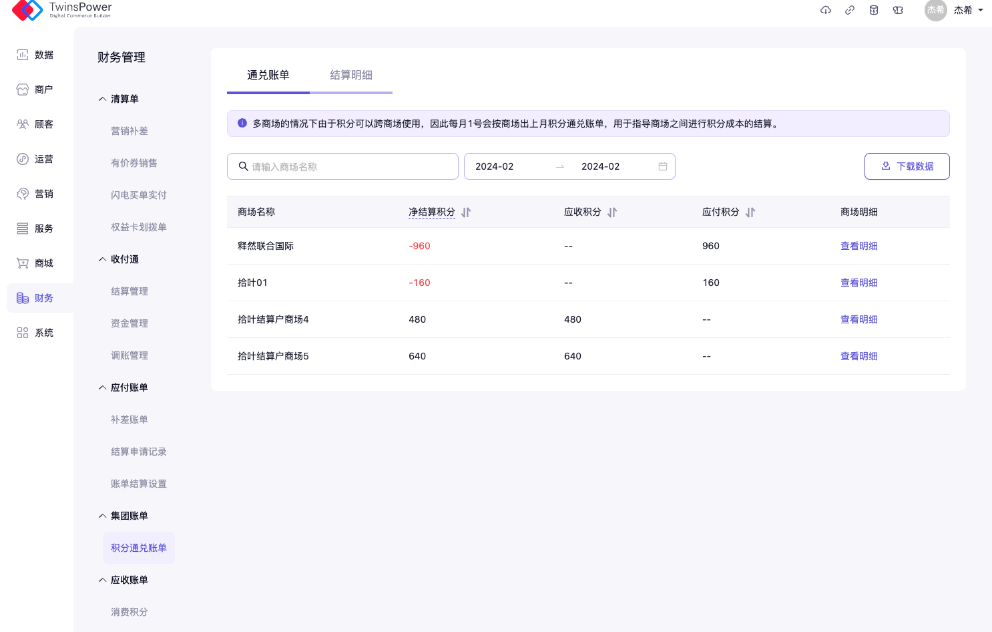Switch to the 结算明细 tab
Screen dimensions: 992x632
pos(351,75)
